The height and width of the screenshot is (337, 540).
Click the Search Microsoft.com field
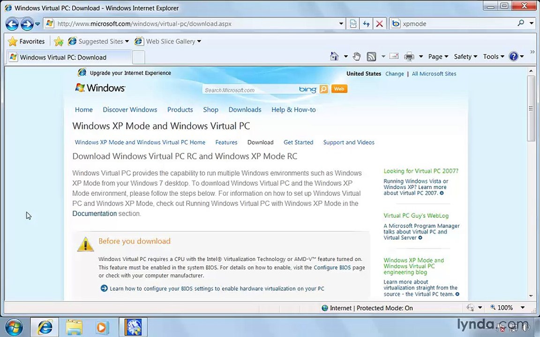point(250,90)
